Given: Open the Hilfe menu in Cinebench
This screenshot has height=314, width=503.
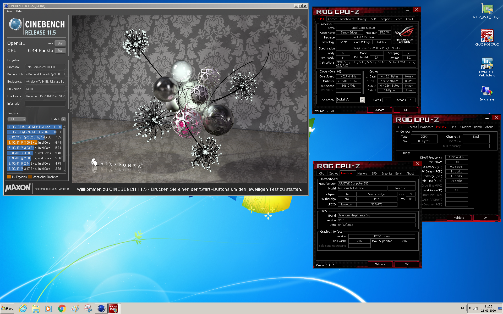Looking at the screenshot, I should 19,11.
